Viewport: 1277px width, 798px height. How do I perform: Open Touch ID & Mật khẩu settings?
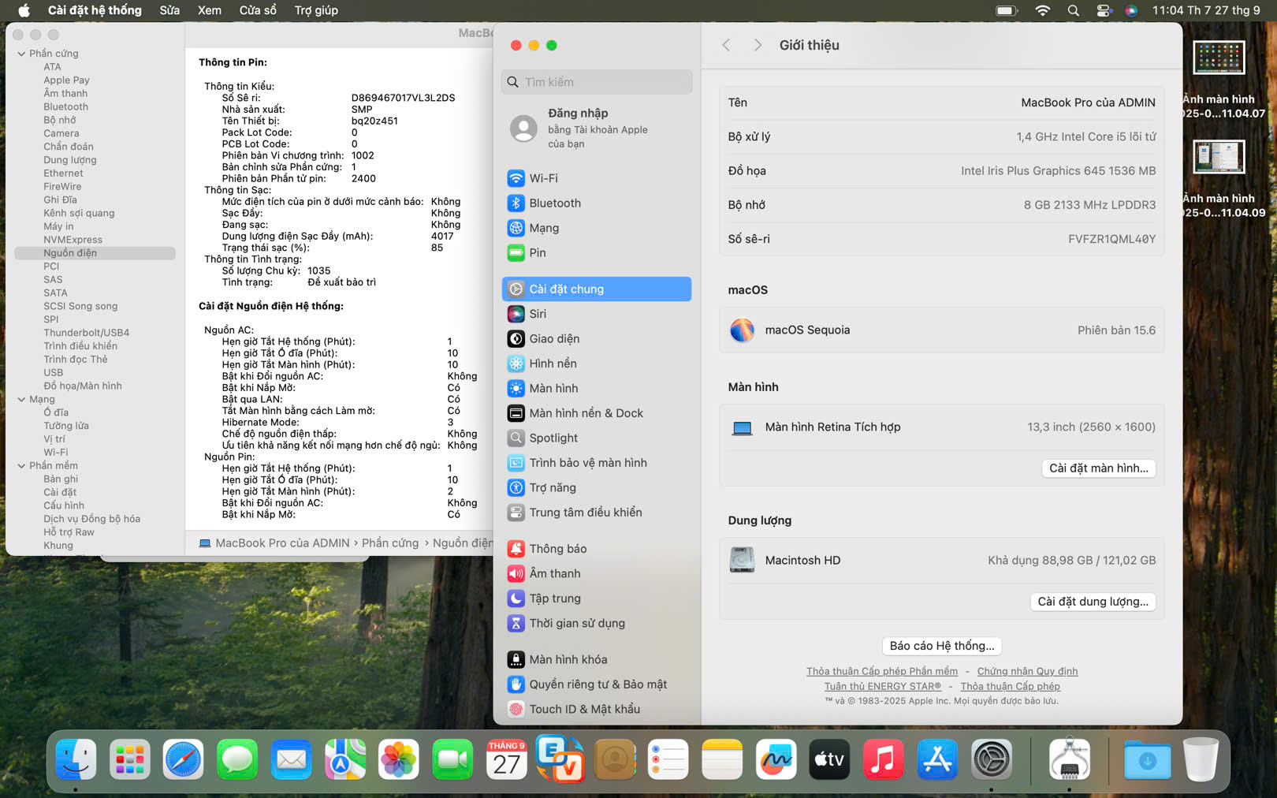tap(584, 710)
